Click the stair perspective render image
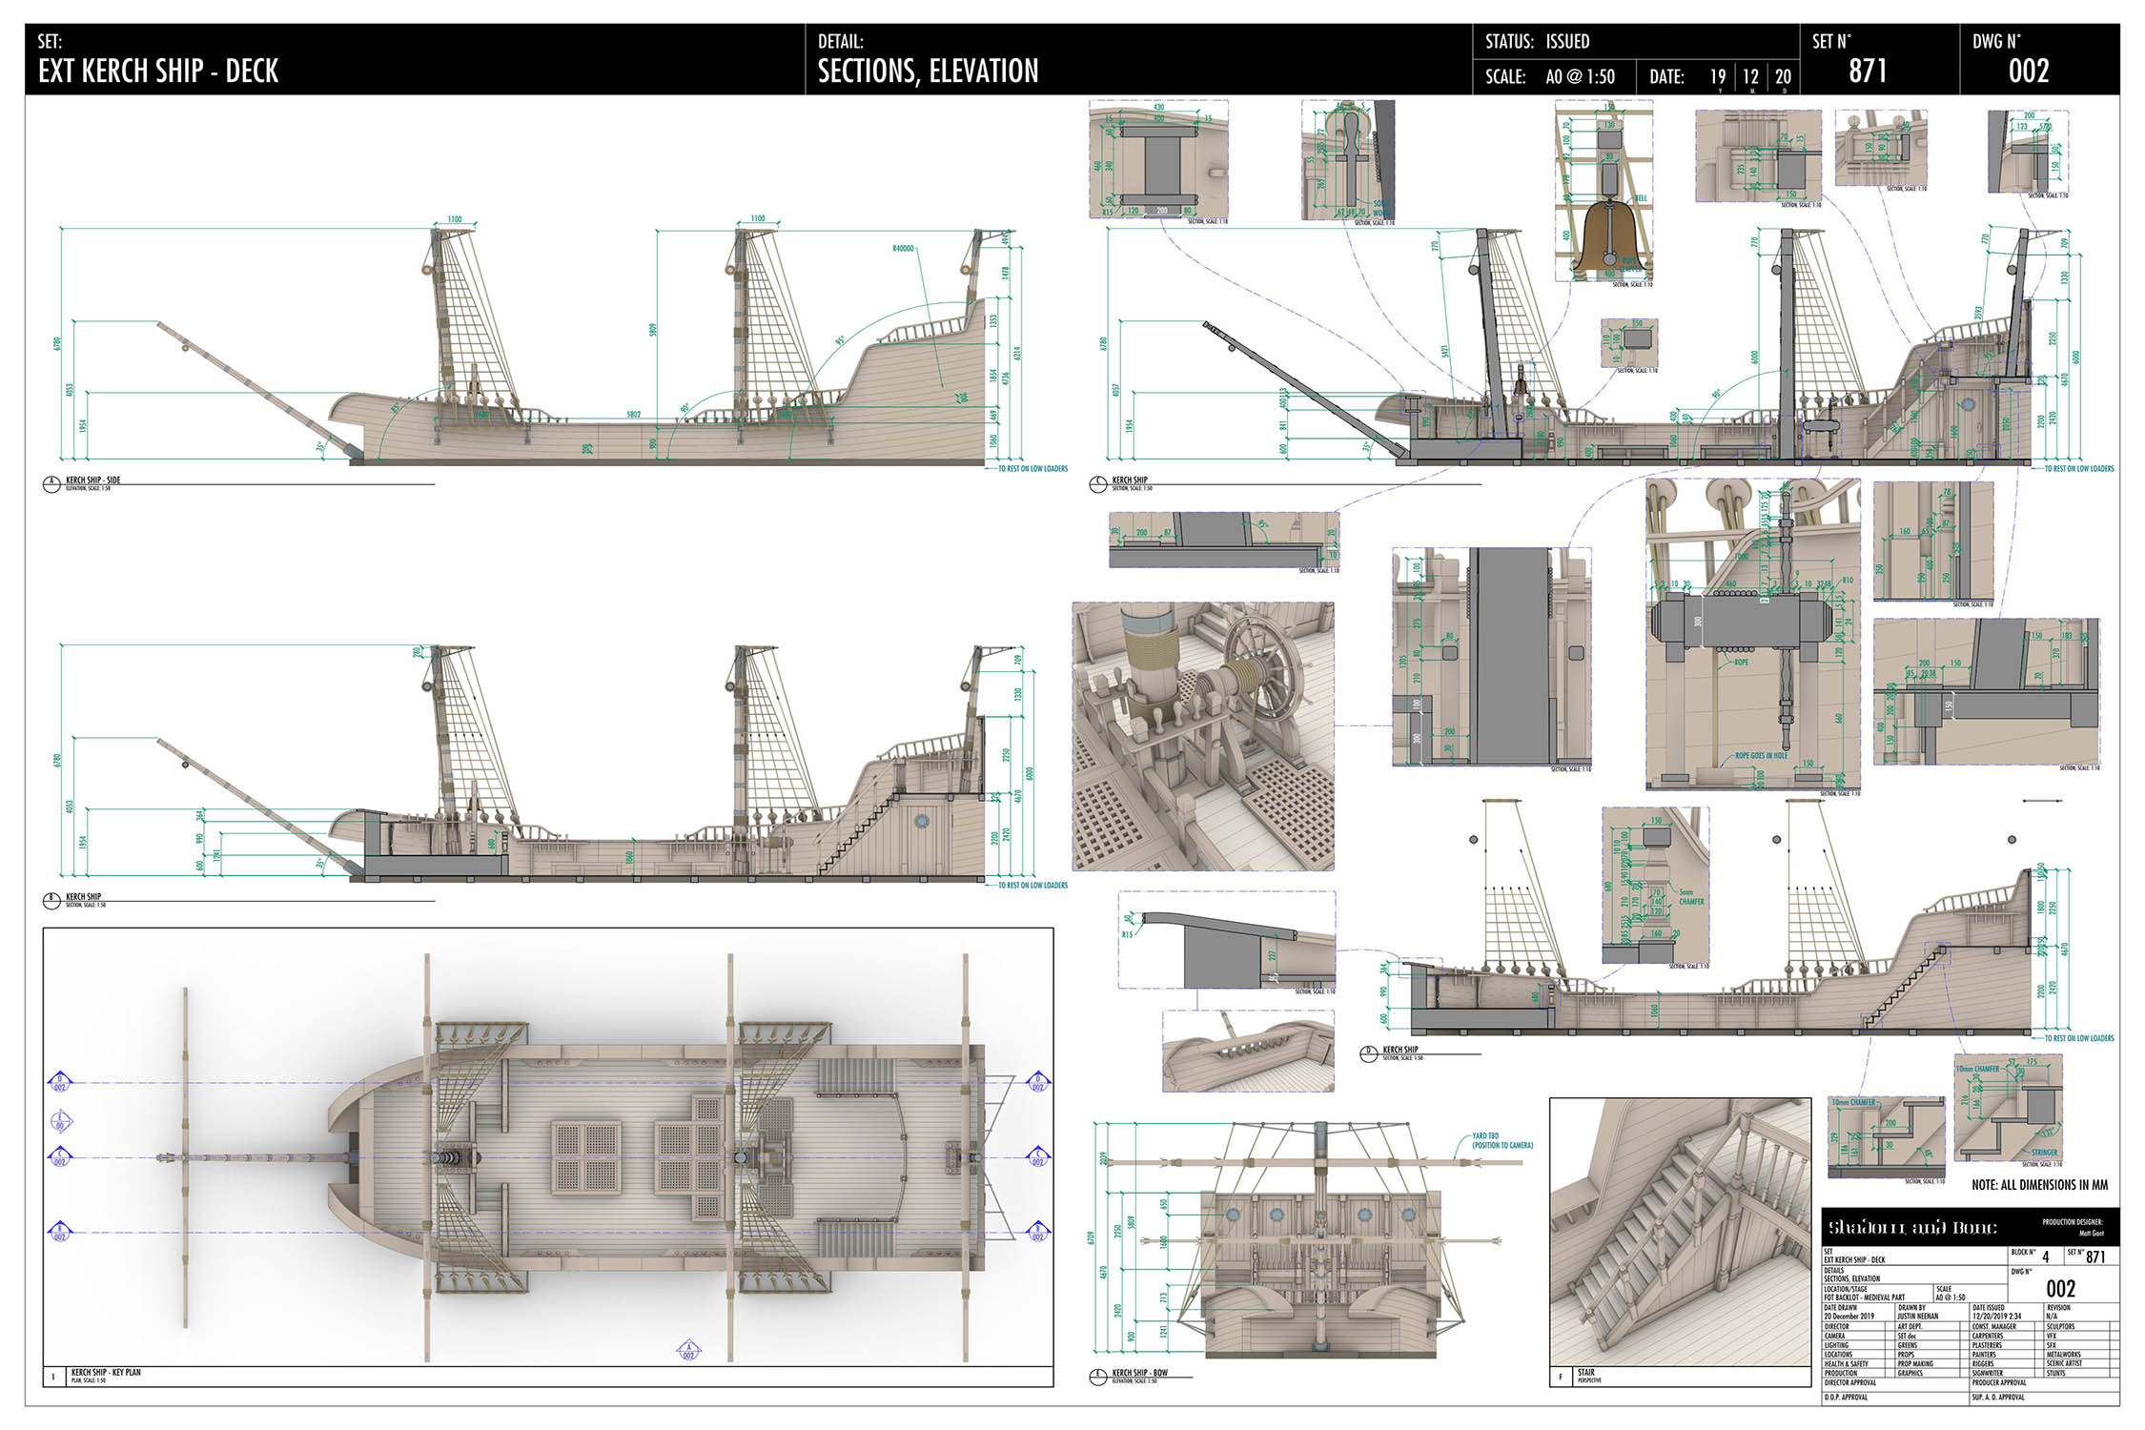 [x=1680, y=1232]
